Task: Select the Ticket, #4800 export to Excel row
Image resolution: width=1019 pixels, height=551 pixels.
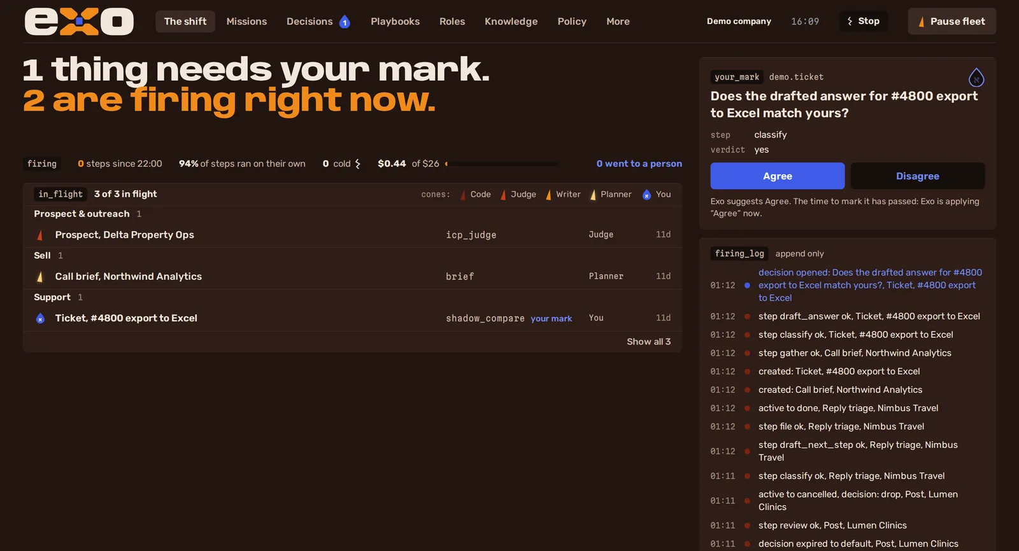Action: [x=352, y=318]
